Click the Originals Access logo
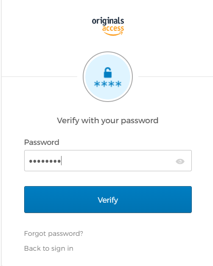Image resolution: width=213 pixels, height=266 pixels. [x=108, y=26]
